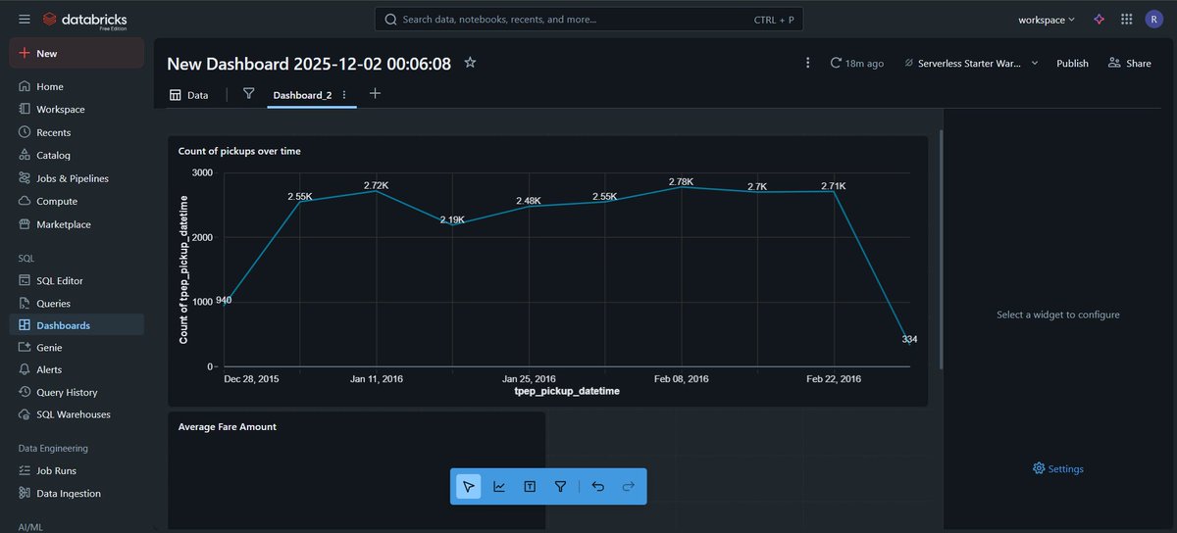Click the 2.19K data point label
Screen dimensions: 1177x533
coord(452,219)
